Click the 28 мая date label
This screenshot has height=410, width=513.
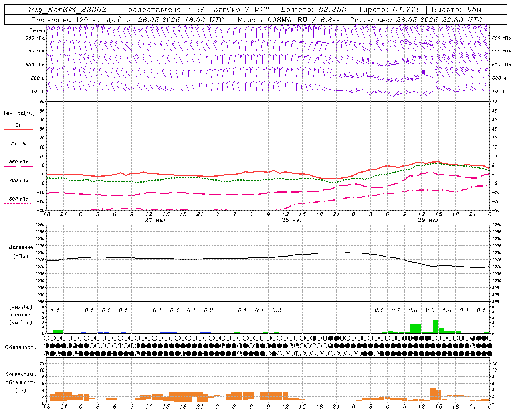coord(292,220)
